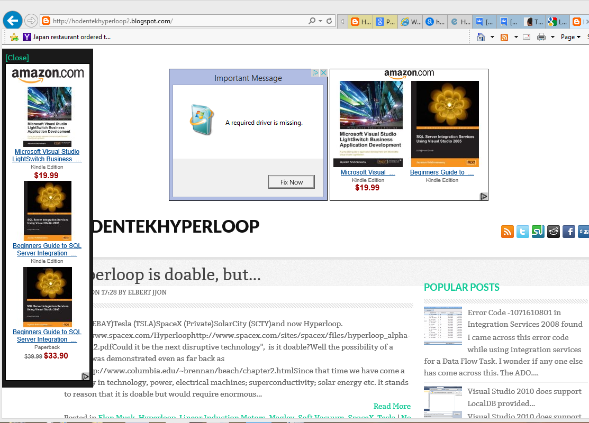The image size is (589, 423).
Task: Click the Reddit social icon
Action: coord(554,232)
